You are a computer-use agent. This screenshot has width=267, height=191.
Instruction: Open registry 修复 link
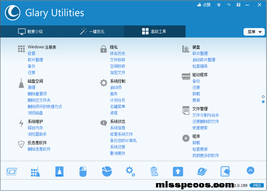(x=31, y=53)
